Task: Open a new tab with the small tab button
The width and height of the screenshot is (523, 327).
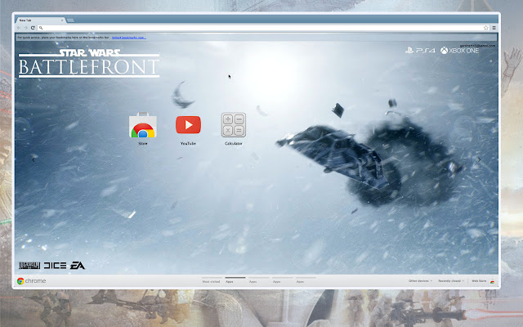Action: [x=70, y=20]
